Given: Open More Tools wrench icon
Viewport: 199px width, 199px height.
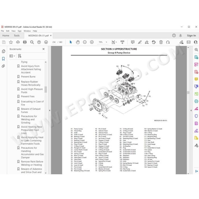Looking at the screenshot, I should coord(196,146).
